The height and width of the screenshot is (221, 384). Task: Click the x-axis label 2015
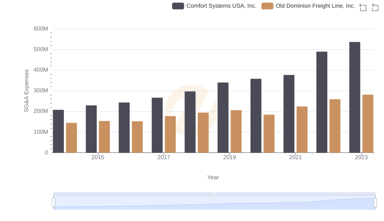coord(98,157)
